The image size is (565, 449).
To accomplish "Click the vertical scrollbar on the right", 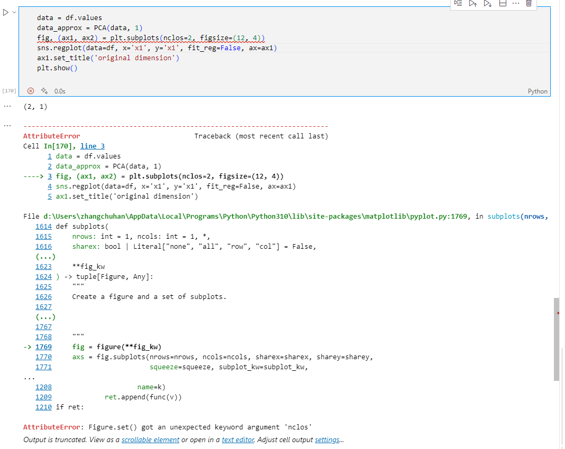I will (556, 338).
